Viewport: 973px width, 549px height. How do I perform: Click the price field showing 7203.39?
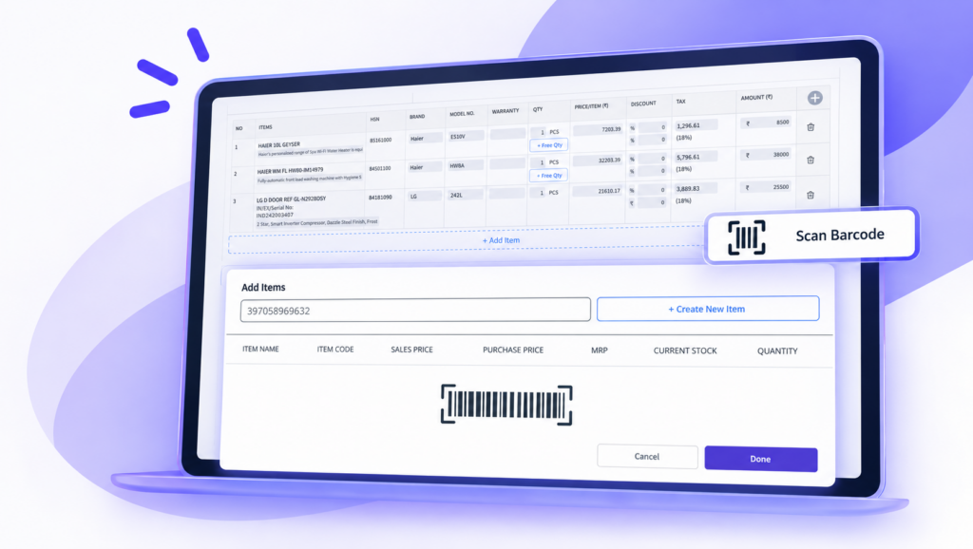599,129
